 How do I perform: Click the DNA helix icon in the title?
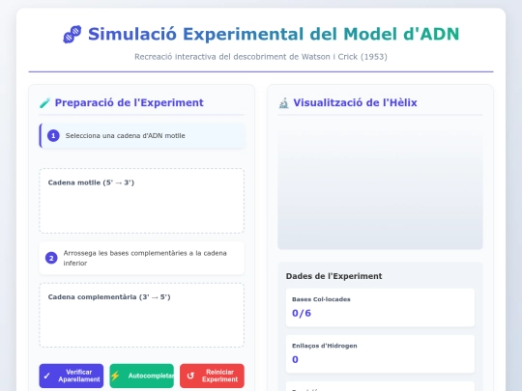(x=72, y=34)
